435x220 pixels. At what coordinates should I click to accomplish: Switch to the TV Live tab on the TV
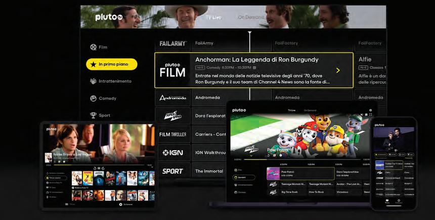tap(213, 18)
